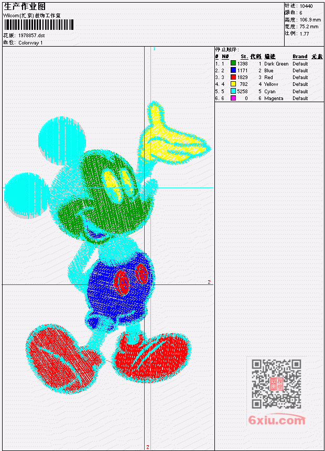
Task: Click the Blue thread color swatch
Action: 233,70
